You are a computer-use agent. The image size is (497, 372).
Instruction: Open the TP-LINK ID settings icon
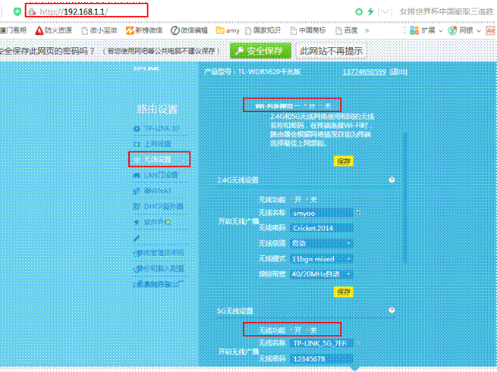tap(126, 129)
